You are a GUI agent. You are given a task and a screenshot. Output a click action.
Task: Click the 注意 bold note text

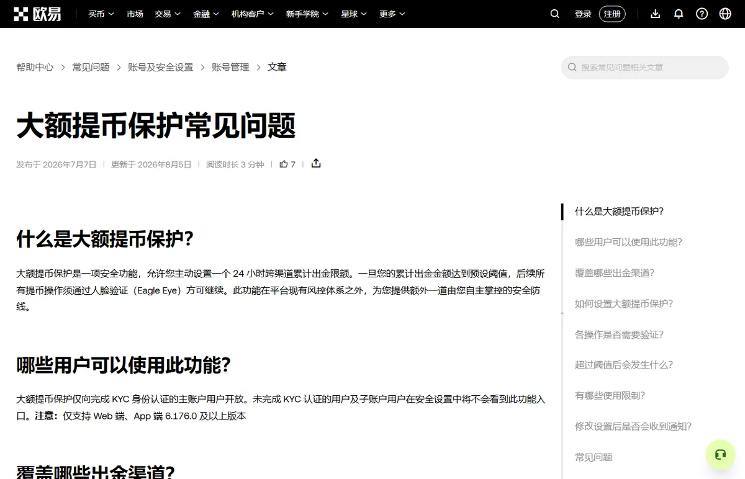pyautogui.click(x=47, y=416)
